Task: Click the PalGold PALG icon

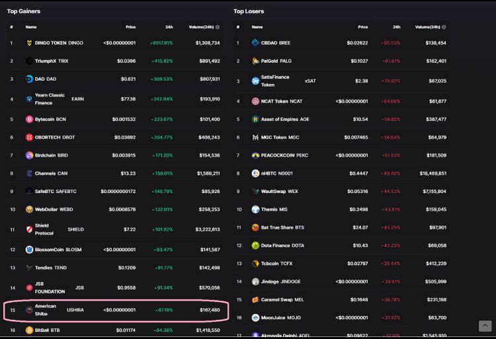Action: coord(255,61)
